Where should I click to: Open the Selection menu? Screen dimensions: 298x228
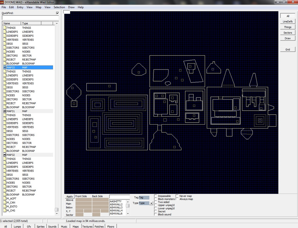coord(59,7)
